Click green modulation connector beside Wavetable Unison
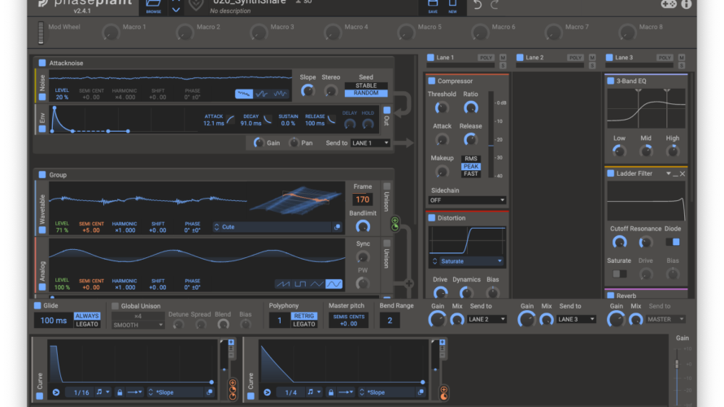 [395, 224]
